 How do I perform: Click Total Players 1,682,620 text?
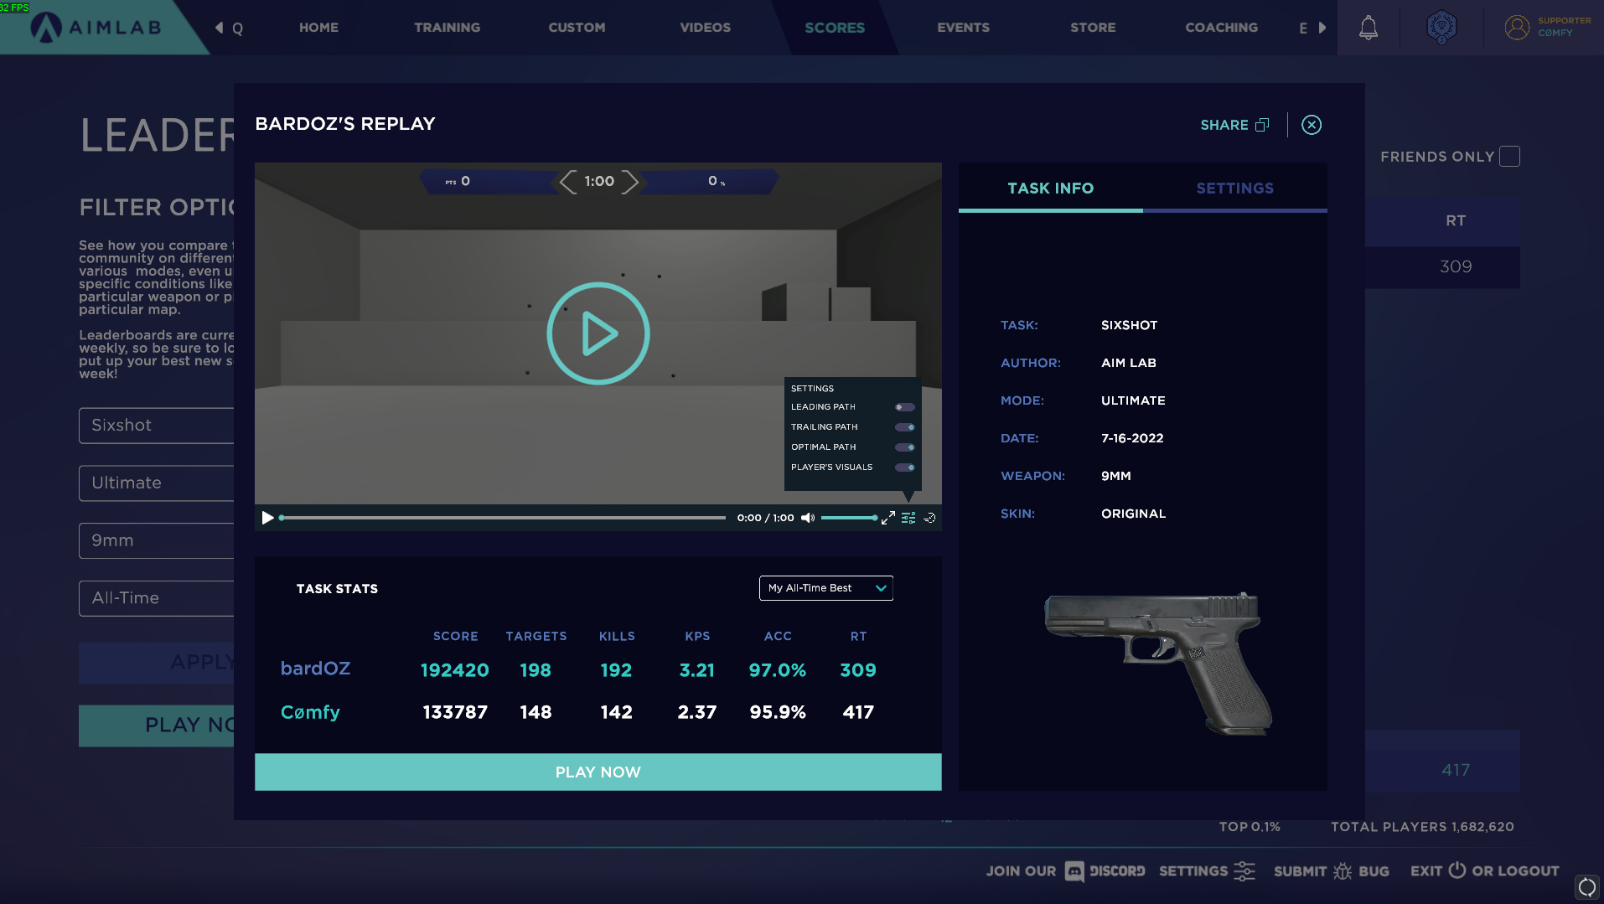(1422, 827)
